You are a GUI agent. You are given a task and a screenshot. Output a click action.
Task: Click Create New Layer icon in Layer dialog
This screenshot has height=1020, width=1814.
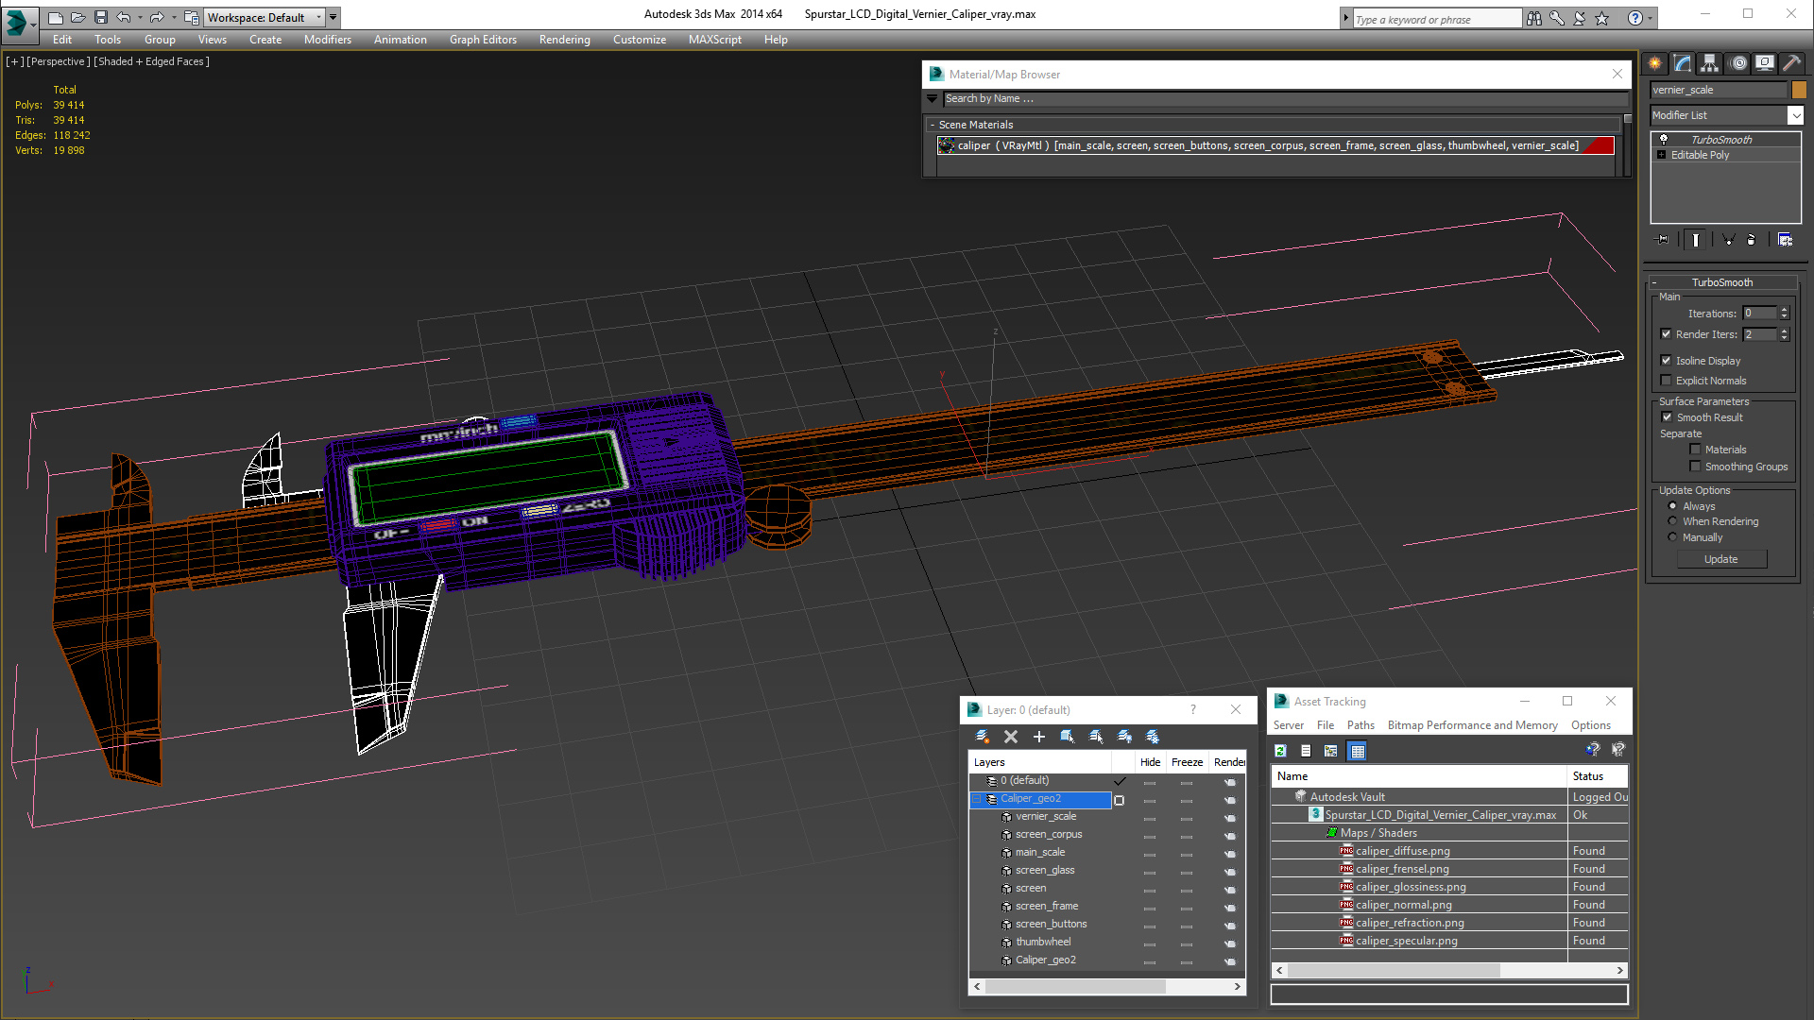pyautogui.click(x=983, y=737)
